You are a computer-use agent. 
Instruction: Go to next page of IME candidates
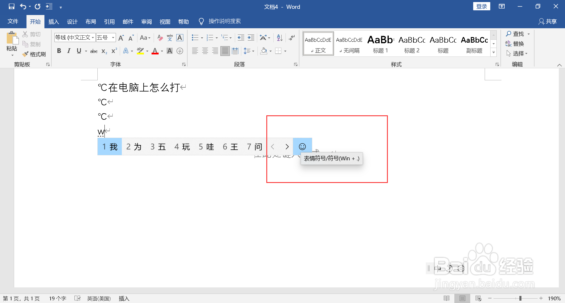287,146
